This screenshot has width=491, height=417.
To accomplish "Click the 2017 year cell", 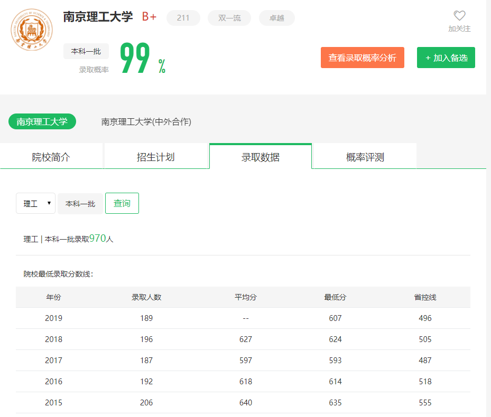I will click(53, 361).
